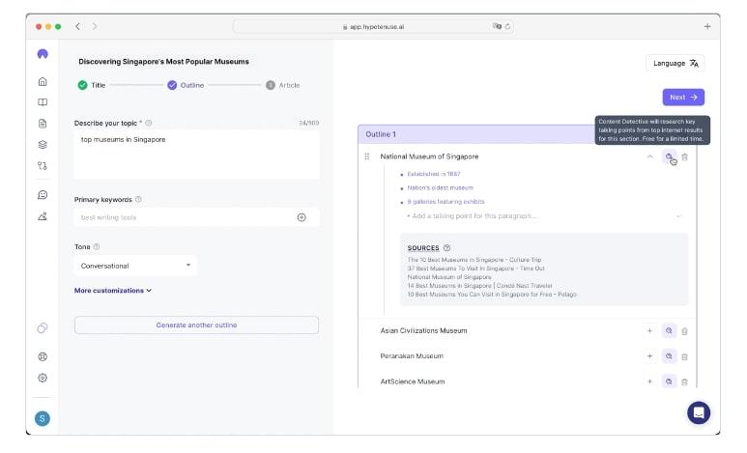Screen dimensions: 747x453
Task: Click the book icon in left sidebar
Action: (43, 102)
